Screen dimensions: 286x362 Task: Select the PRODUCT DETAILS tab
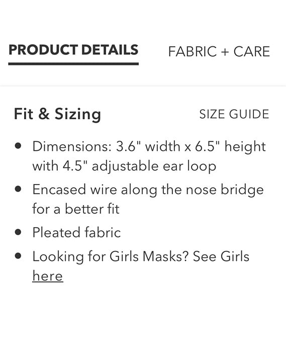(x=73, y=50)
